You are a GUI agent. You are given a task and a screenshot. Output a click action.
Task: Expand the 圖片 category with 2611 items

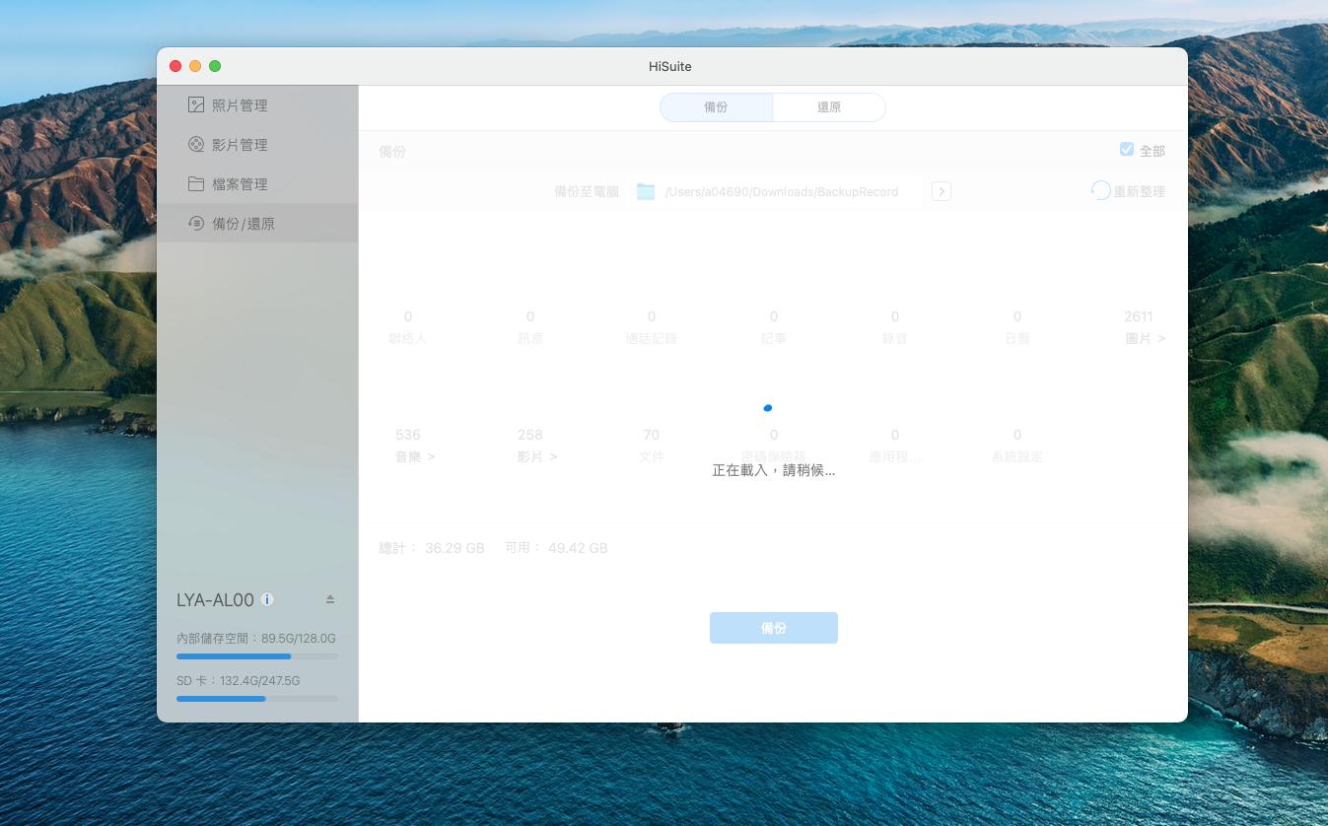tap(1145, 338)
